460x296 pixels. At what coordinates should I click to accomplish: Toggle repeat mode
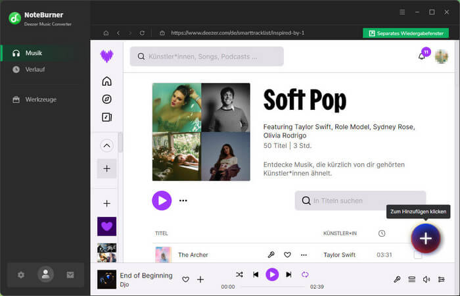click(305, 274)
